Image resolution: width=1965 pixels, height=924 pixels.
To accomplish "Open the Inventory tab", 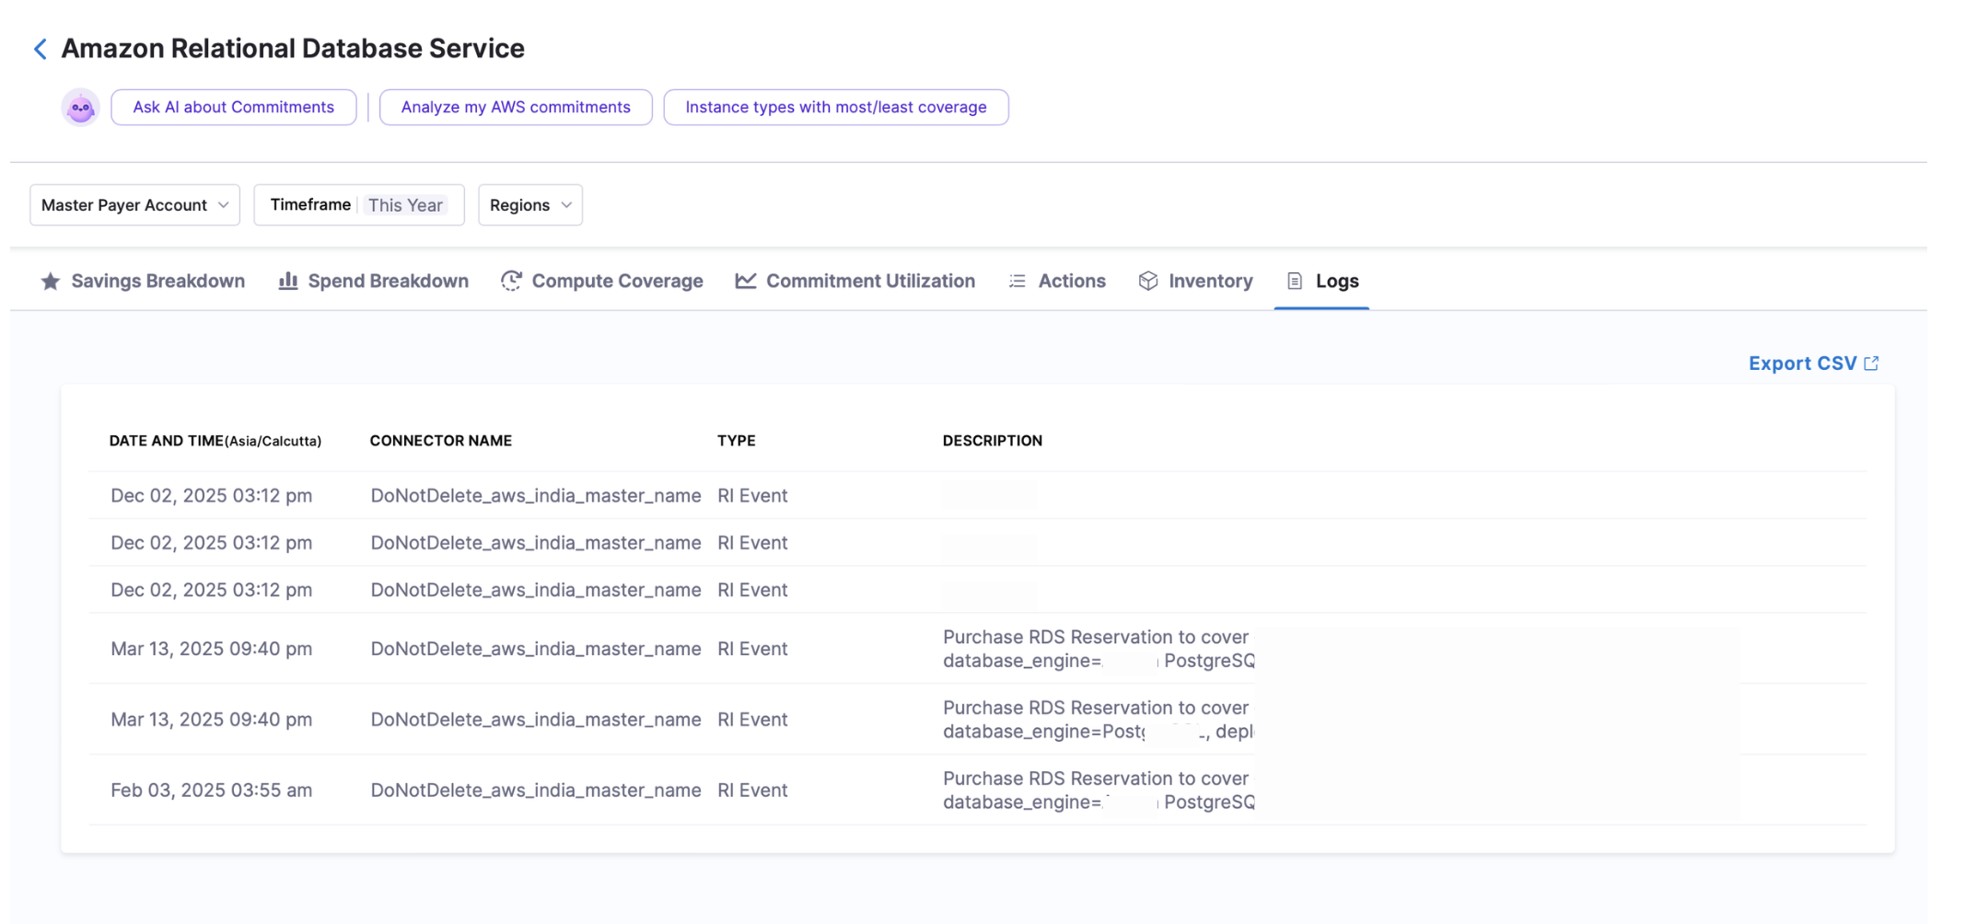I will point(1210,282).
